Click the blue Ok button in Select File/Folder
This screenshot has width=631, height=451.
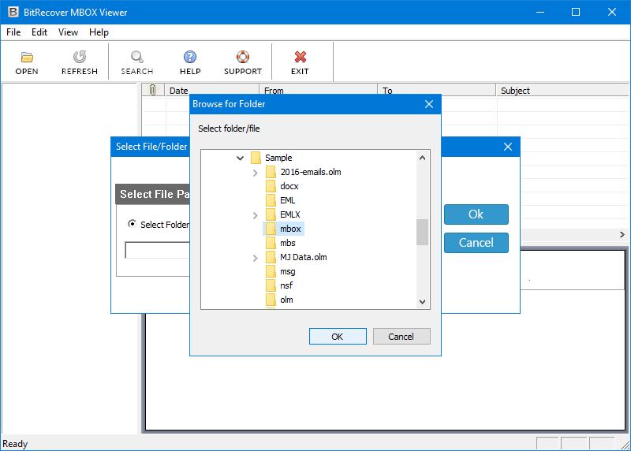476,214
